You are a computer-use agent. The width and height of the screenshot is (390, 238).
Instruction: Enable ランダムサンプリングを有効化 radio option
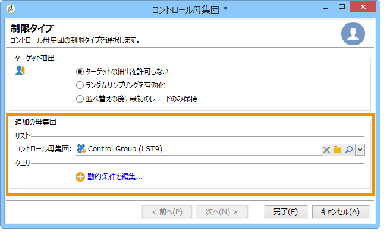pyautogui.click(x=80, y=85)
